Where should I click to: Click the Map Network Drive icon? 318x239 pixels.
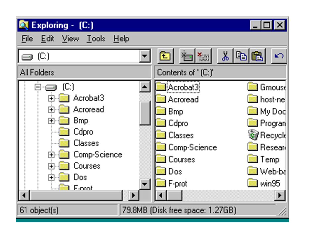pos(187,56)
